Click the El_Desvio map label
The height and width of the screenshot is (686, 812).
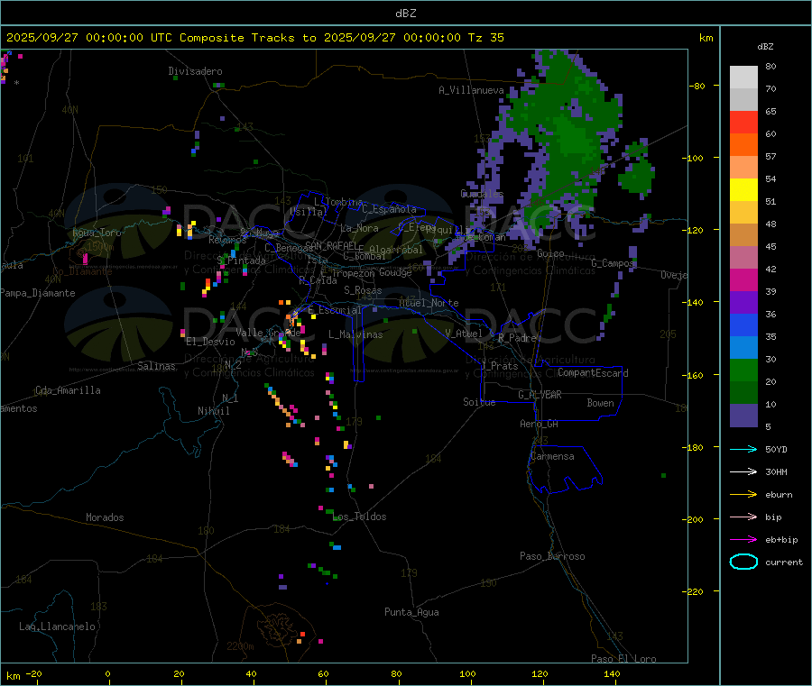point(210,342)
